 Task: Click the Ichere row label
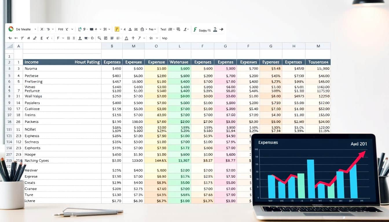tap(30, 201)
